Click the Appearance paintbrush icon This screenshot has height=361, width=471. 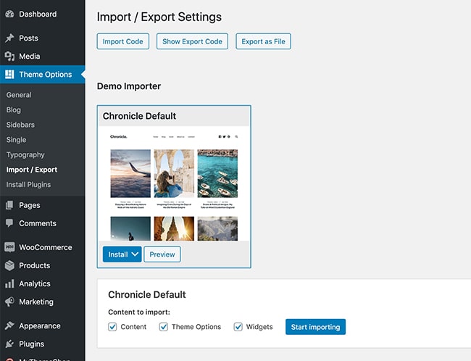pos(9,325)
